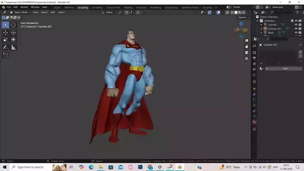Select the Rotate tool
The image size is (304, 171).
[13, 32]
